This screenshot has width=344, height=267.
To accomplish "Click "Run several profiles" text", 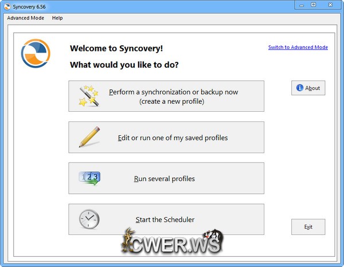I will 165,179.
